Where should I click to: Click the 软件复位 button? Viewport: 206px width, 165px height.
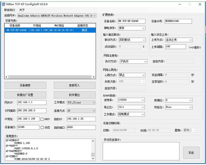(75, 95)
